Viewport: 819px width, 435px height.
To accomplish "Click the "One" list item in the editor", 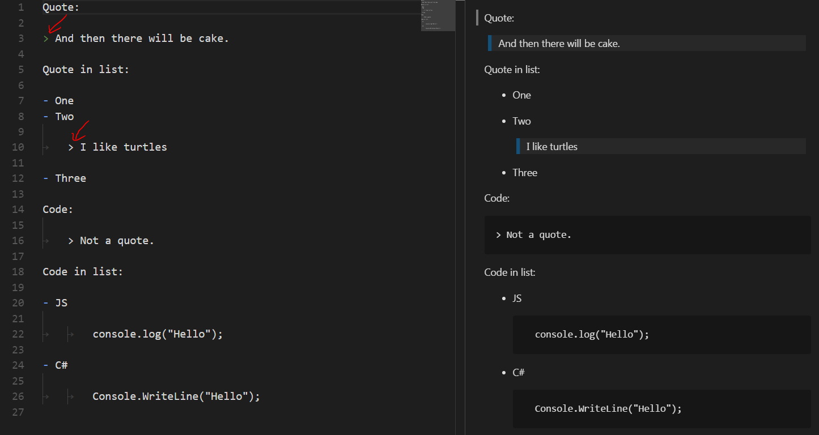I will tap(64, 101).
